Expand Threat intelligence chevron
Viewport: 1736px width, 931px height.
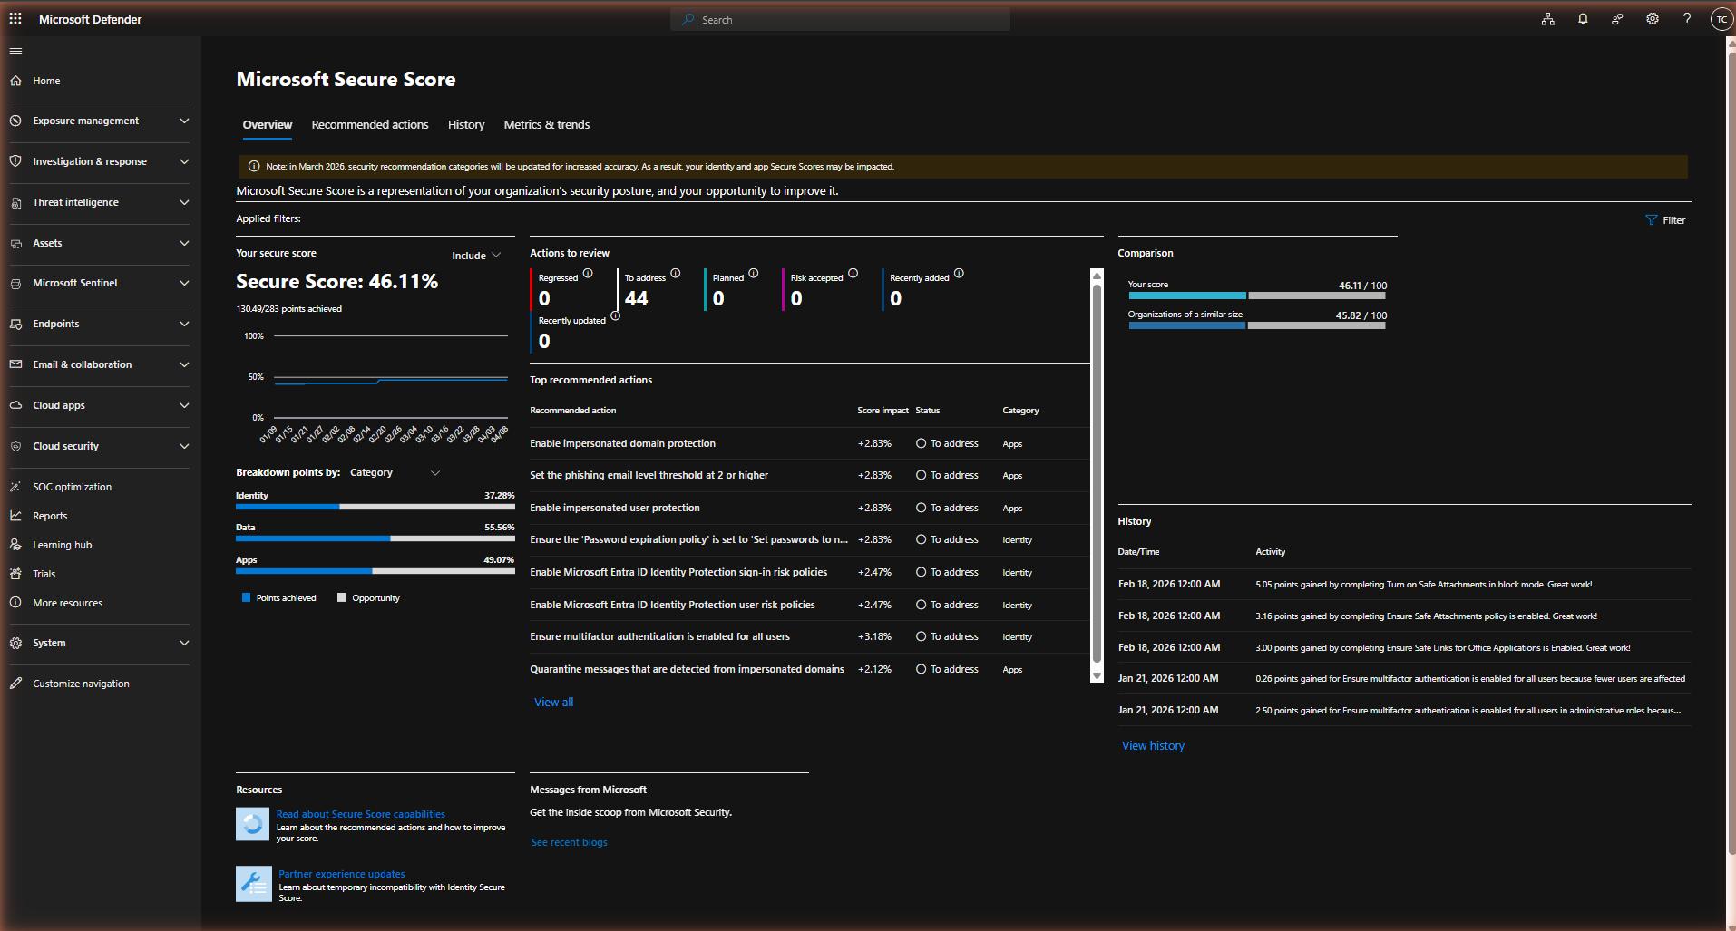click(x=184, y=202)
